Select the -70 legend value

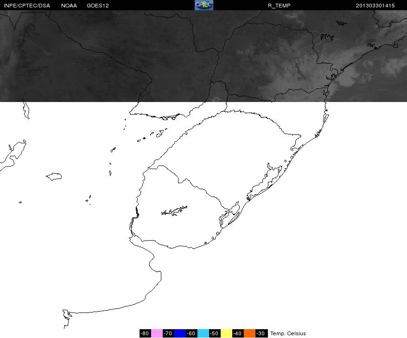pyautogui.click(x=168, y=333)
